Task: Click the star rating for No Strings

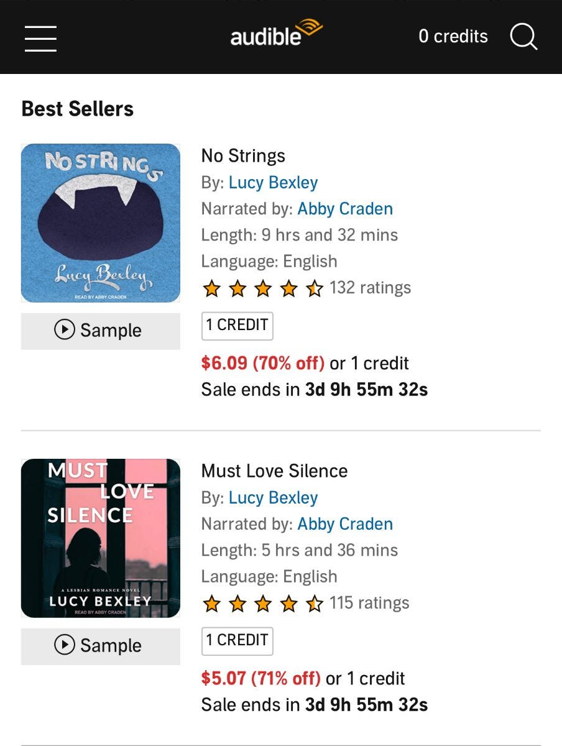Action: (262, 288)
